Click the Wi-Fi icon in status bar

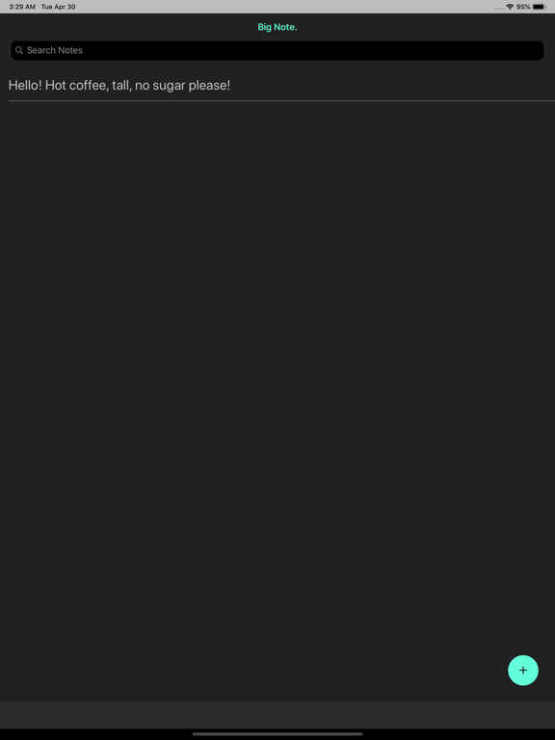tap(510, 7)
